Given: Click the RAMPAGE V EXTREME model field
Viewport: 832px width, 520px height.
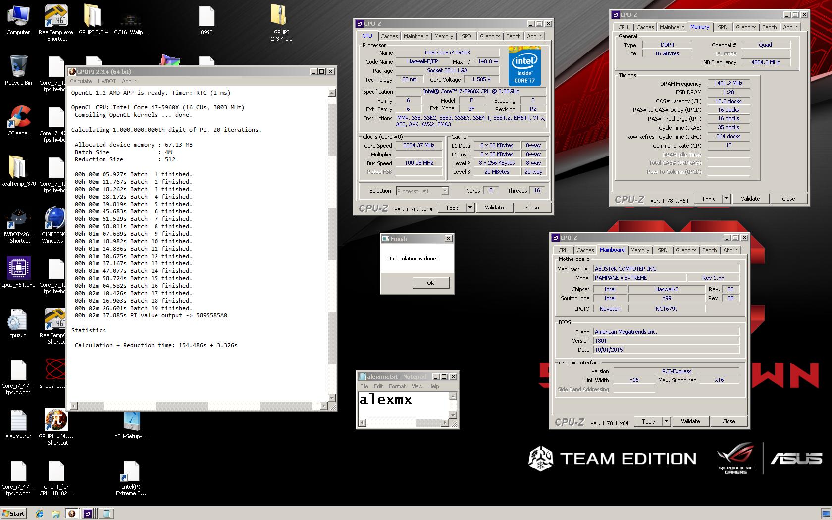Looking at the screenshot, I should click(640, 278).
